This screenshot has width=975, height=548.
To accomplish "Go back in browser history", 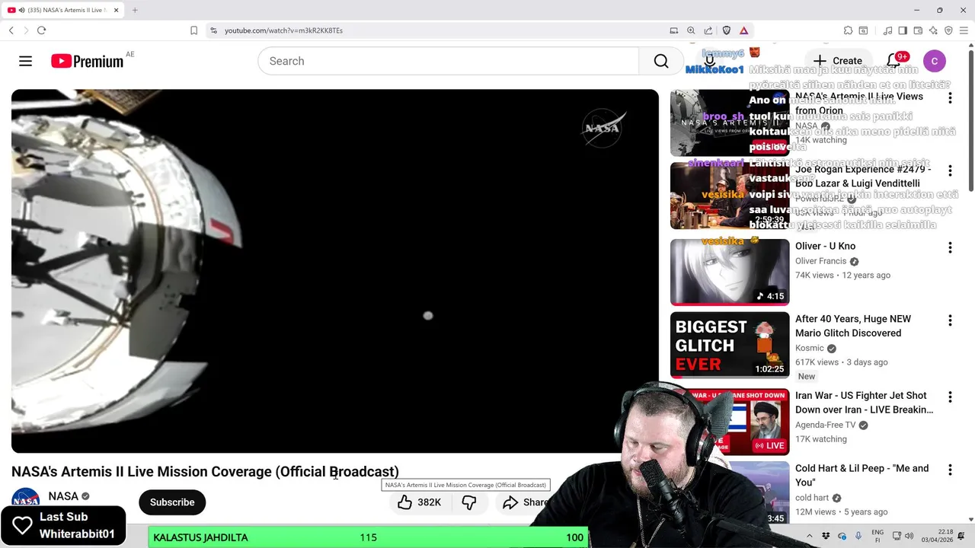I will point(11,30).
